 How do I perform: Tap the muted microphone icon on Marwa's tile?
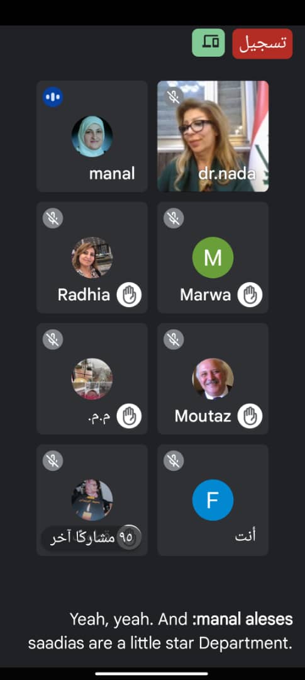[x=174, y=218]
